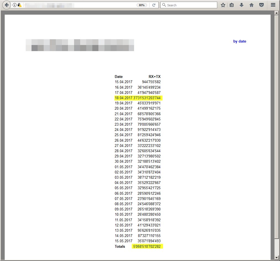Show your bookmarks list

coord(232,5)
